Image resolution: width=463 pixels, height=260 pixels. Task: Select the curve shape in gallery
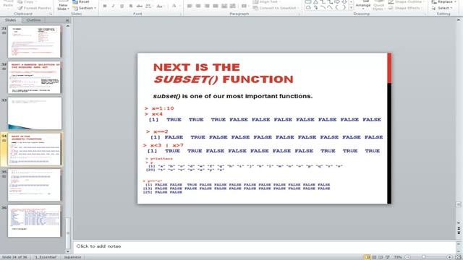[x=330, y=8]
